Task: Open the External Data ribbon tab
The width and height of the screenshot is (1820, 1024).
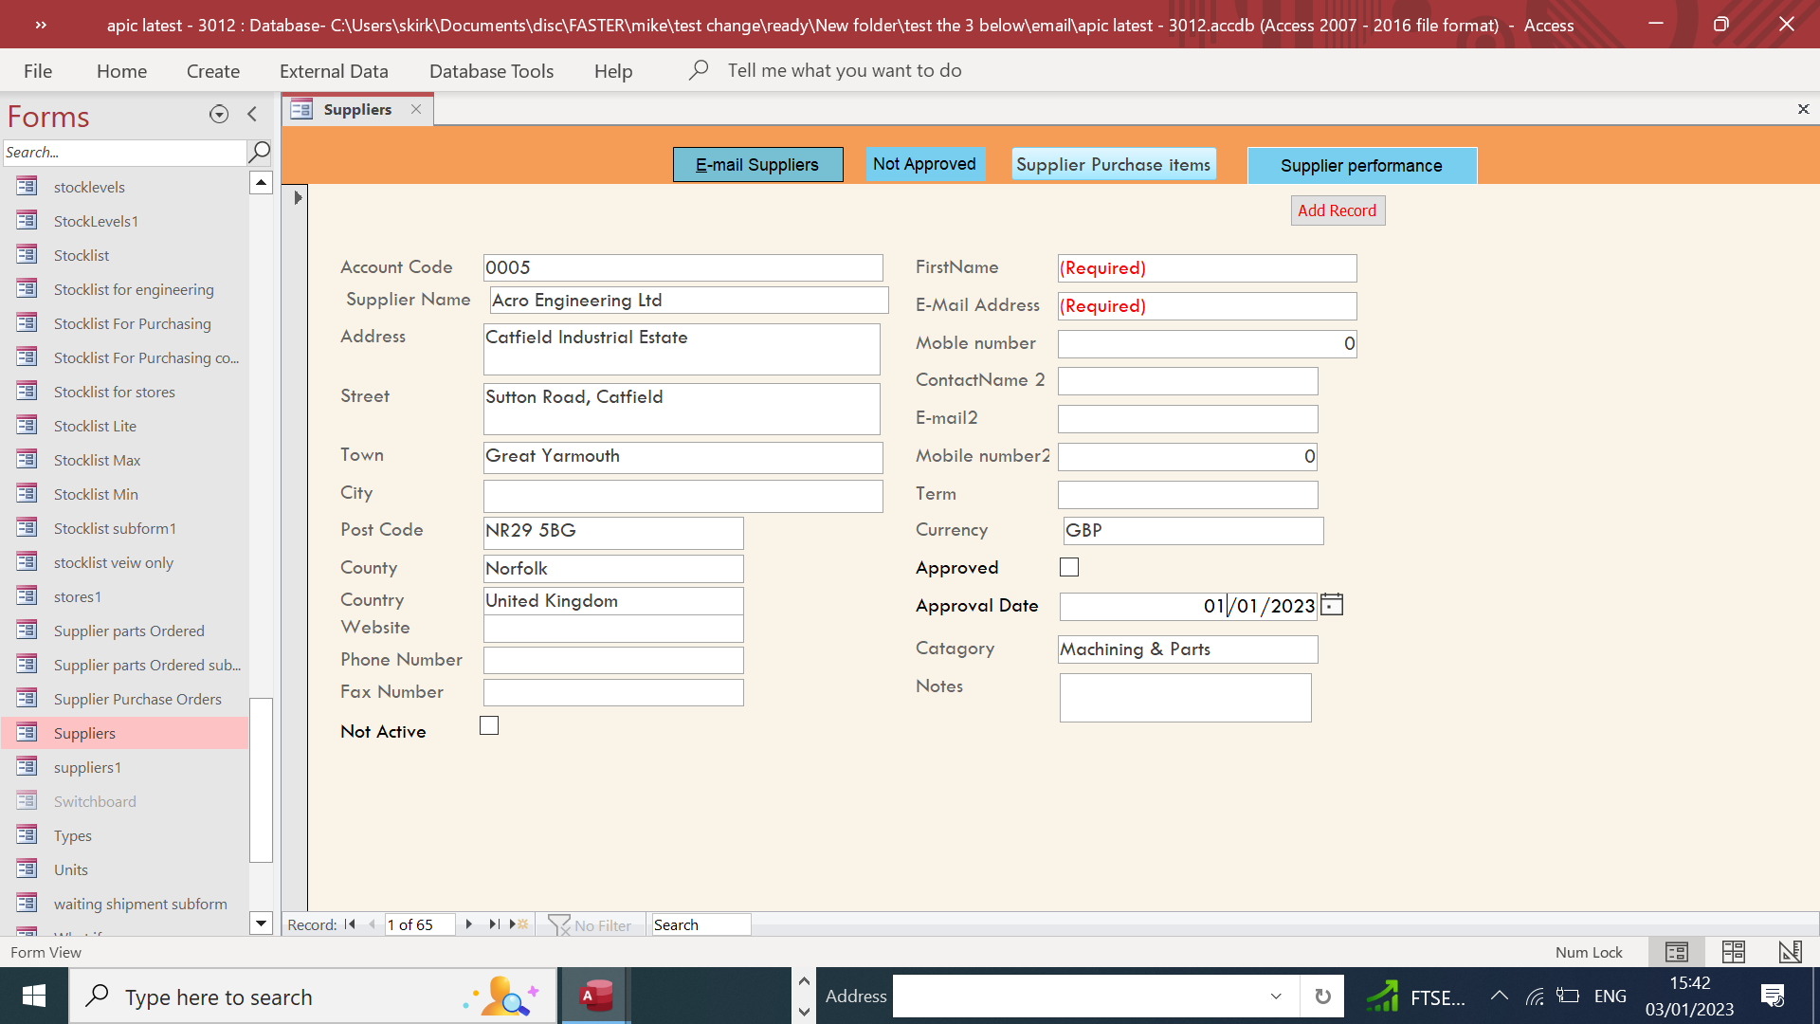Action: click(x=334, y=71)
